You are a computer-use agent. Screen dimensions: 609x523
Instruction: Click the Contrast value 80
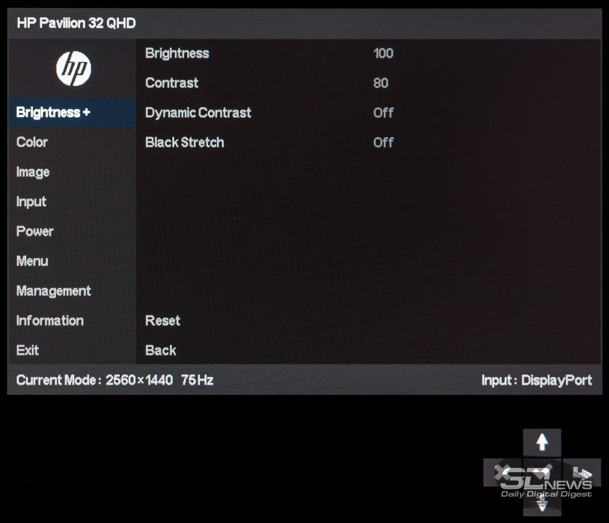point(381,83)
